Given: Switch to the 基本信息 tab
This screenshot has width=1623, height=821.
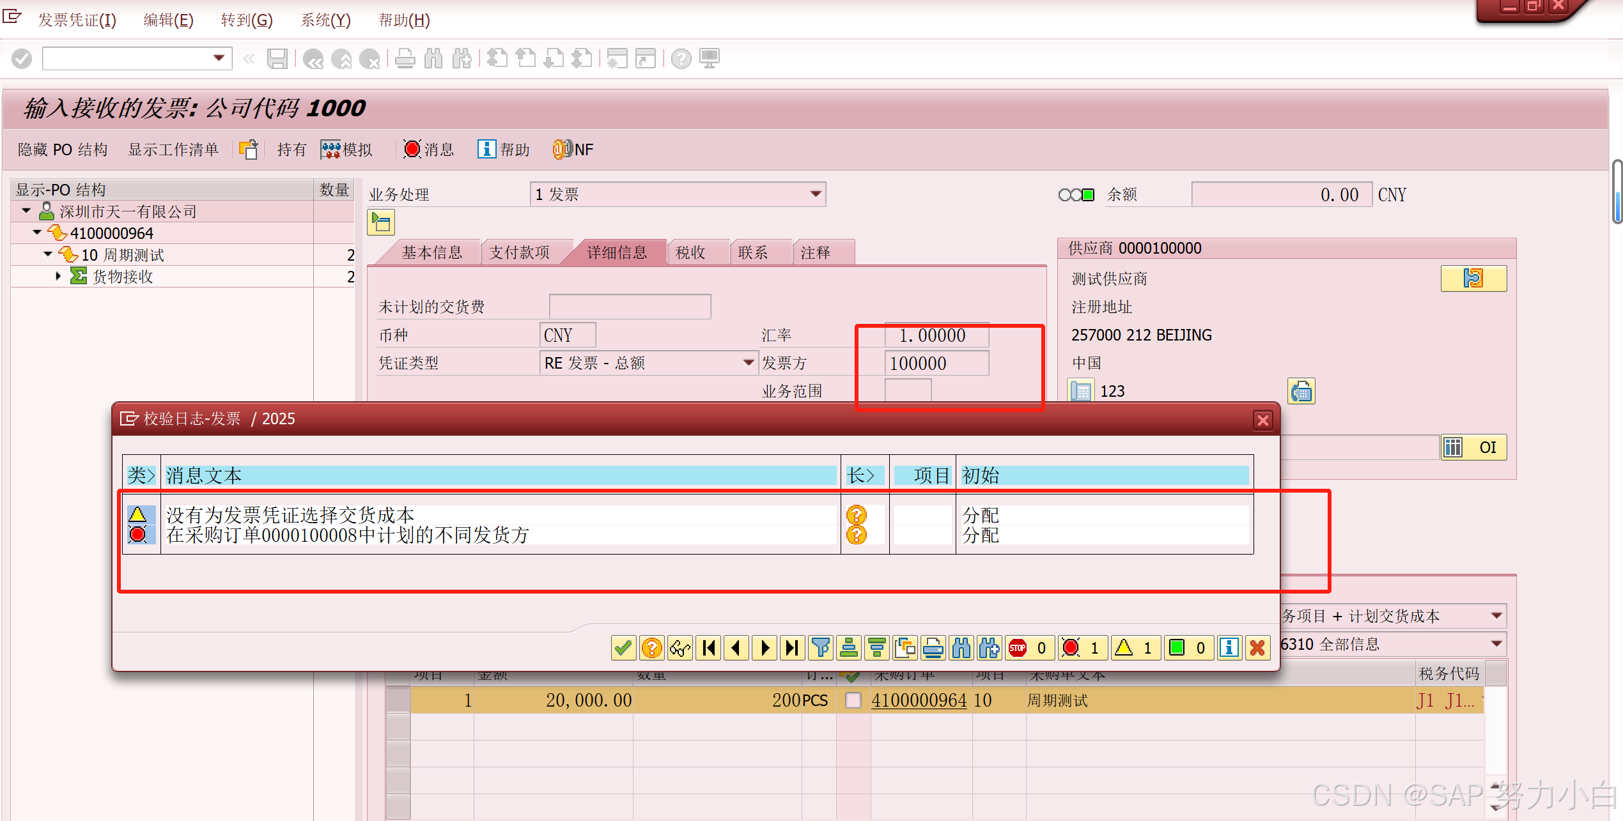Looking at the screenshot, I should [431, 253].
